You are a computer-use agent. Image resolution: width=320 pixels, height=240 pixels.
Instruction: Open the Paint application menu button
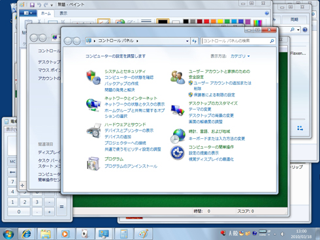(x=27, y=13)
